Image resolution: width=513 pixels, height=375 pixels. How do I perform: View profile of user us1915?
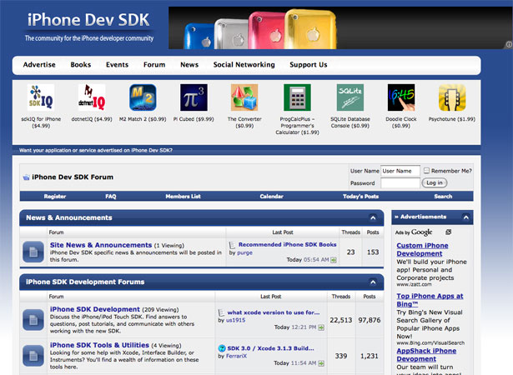[x=235, y=320]
